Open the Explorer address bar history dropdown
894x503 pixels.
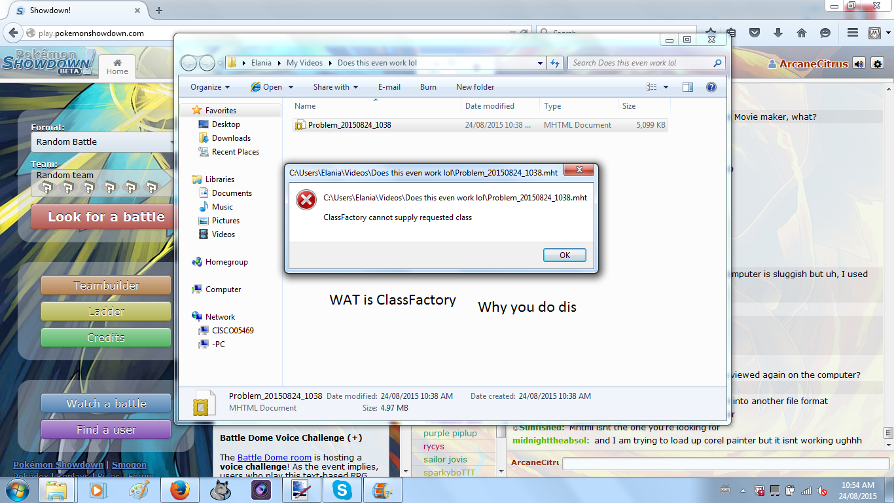tap(540, 63)
